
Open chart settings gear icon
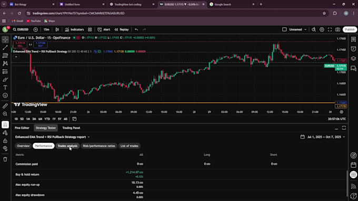[x=322, y=29]
